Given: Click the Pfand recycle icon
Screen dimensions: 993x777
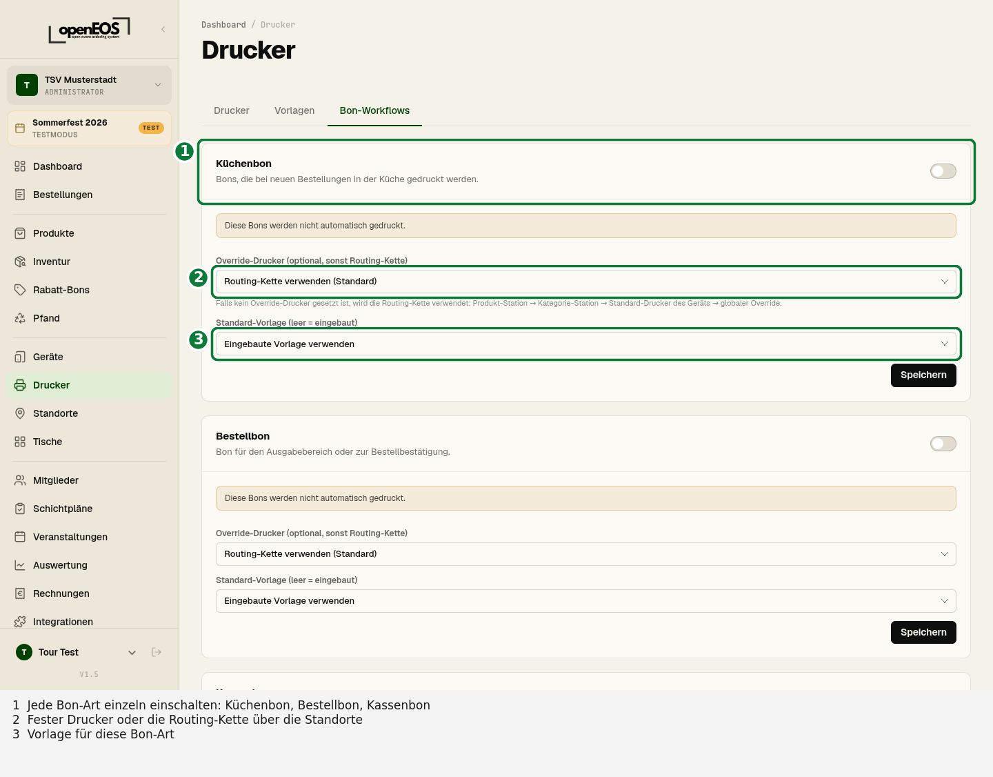Looking at the screenshot, I should pos(20,318).
